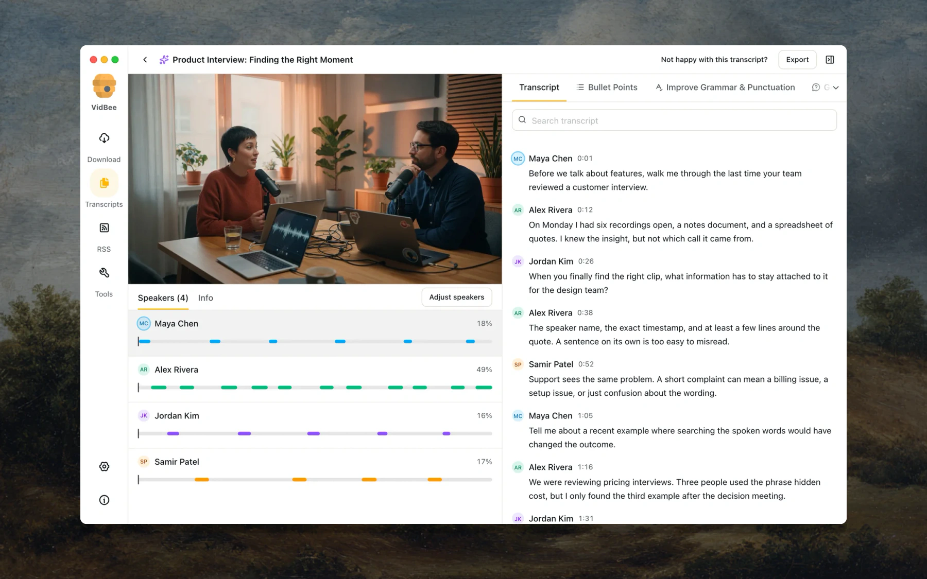Open the Download section in the sidebar
Image resolution: width=927 pixels, height=579 pixels.
click(x=104, y=147)
